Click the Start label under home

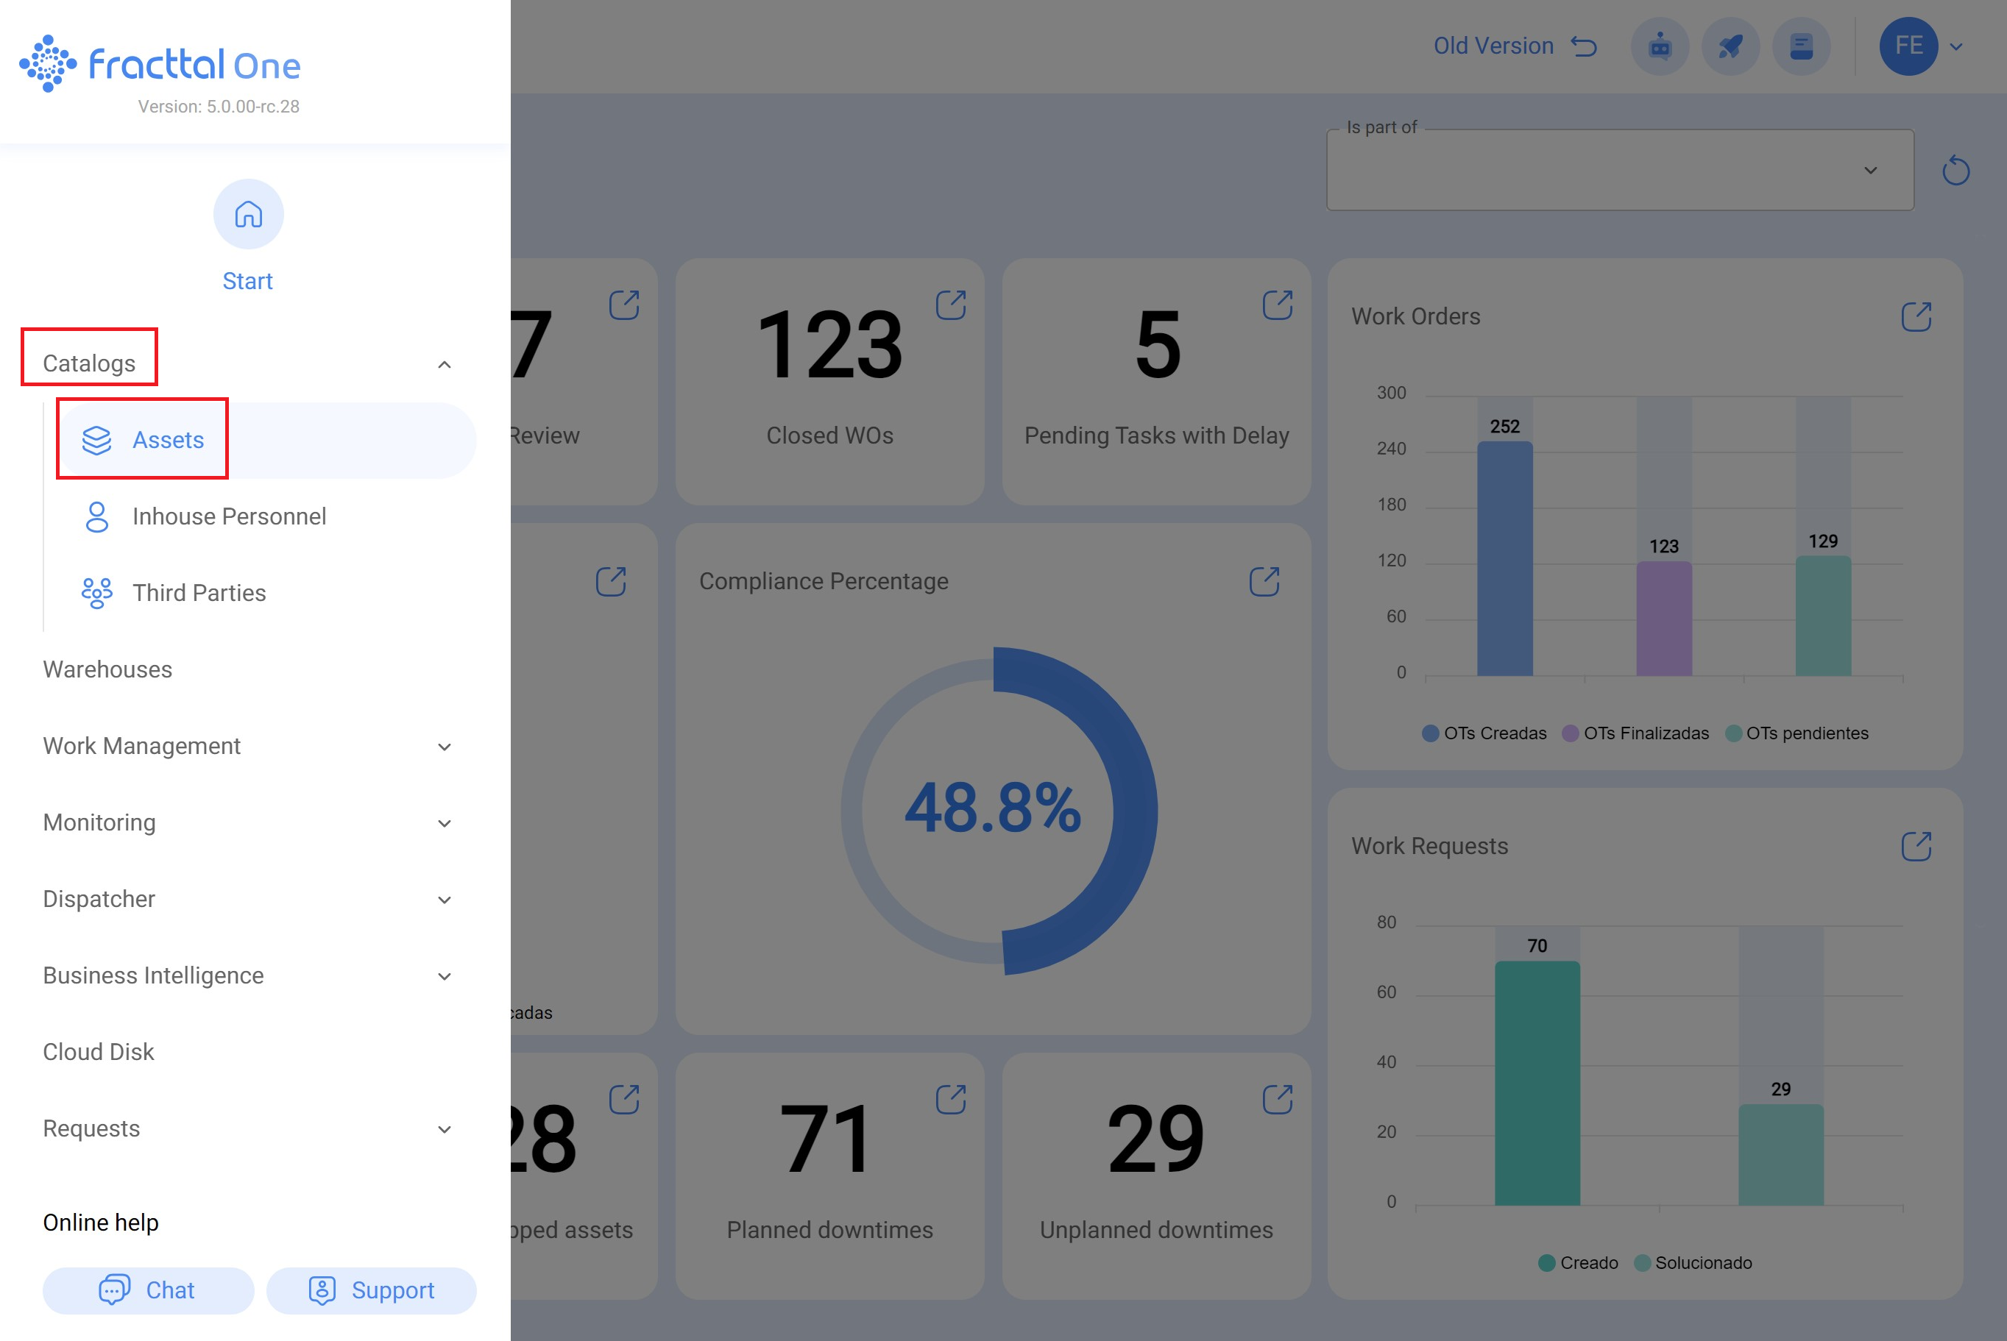coord(247,282)
